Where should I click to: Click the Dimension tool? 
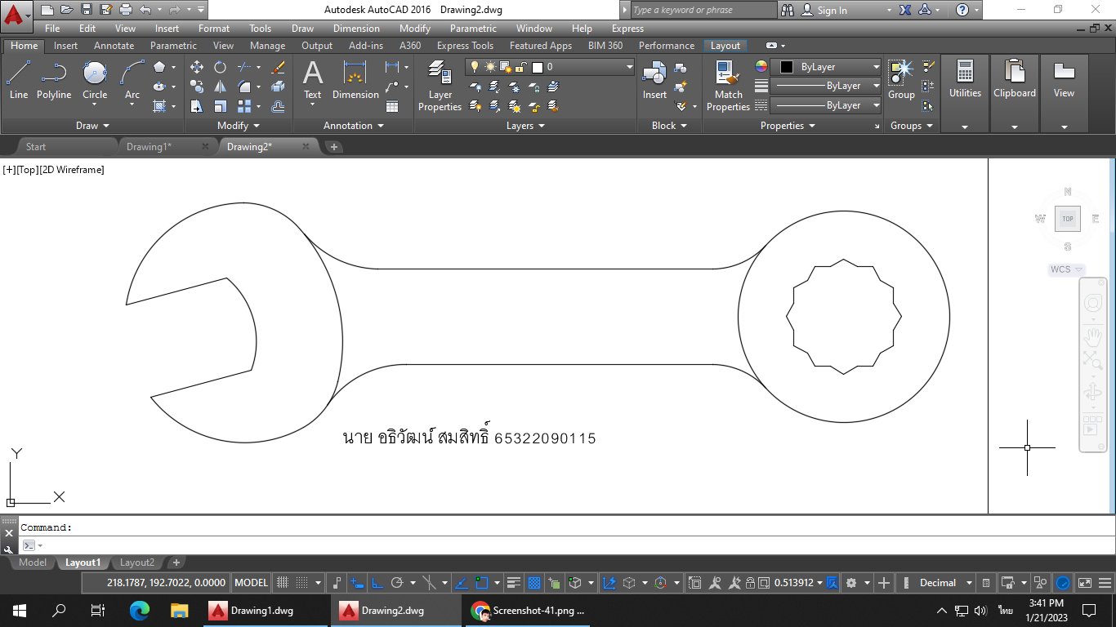pyautogui.click(x=355, y=80)
